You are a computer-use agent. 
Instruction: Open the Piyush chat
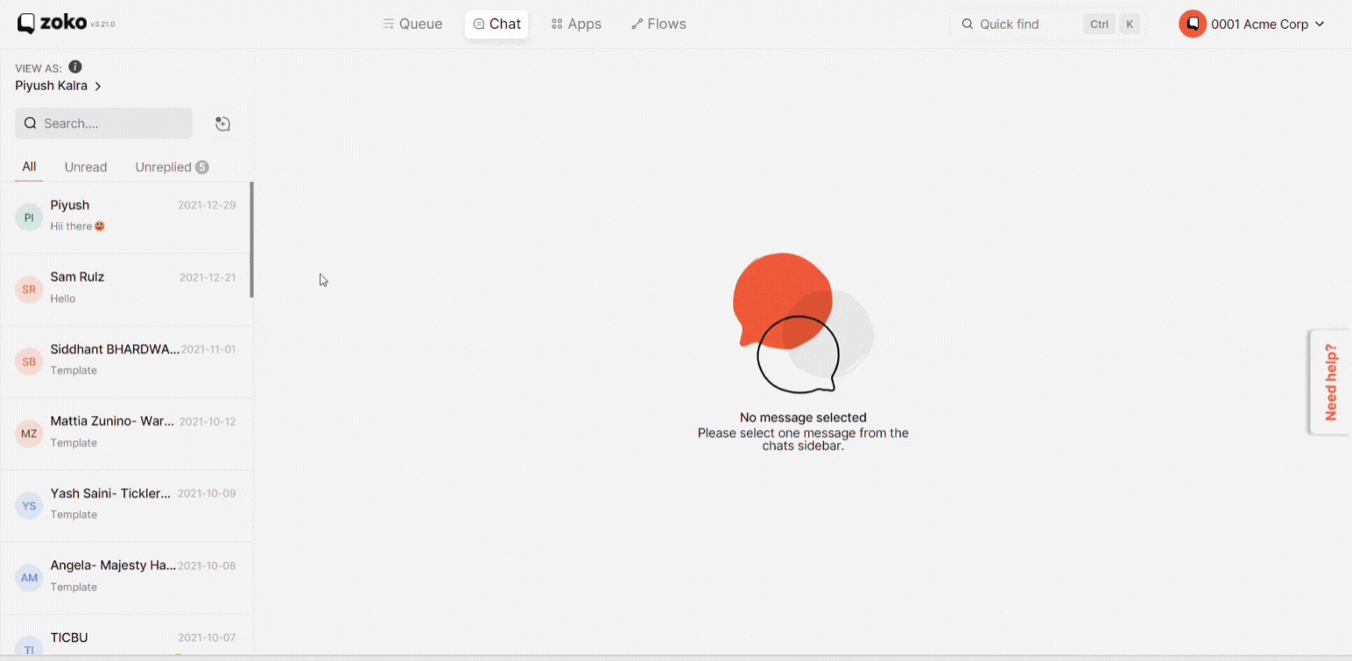pos(125,218)
